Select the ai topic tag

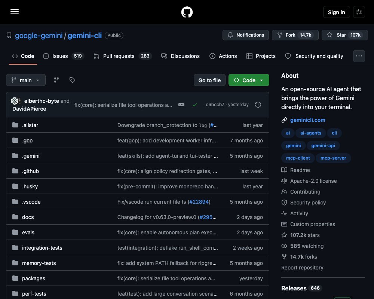click(x=288, y=133)
